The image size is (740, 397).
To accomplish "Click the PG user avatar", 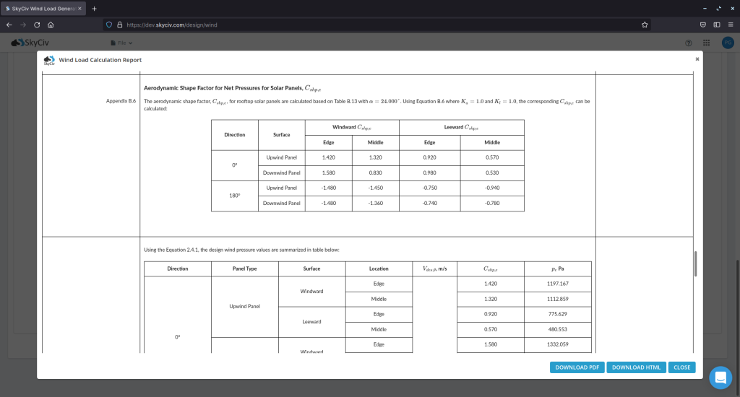I will click(728, 43).
